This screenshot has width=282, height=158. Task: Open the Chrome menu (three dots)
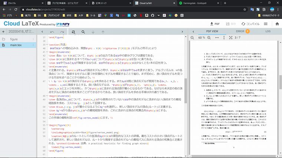(x=278, y=9)
